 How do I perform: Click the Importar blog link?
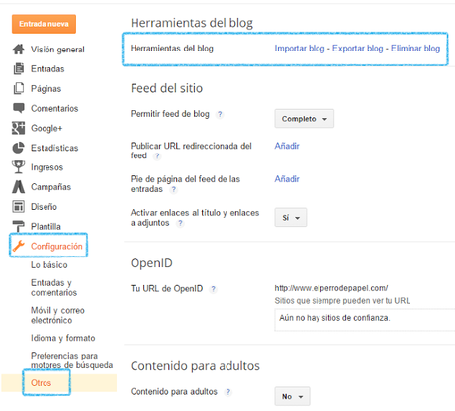[300, 49]
